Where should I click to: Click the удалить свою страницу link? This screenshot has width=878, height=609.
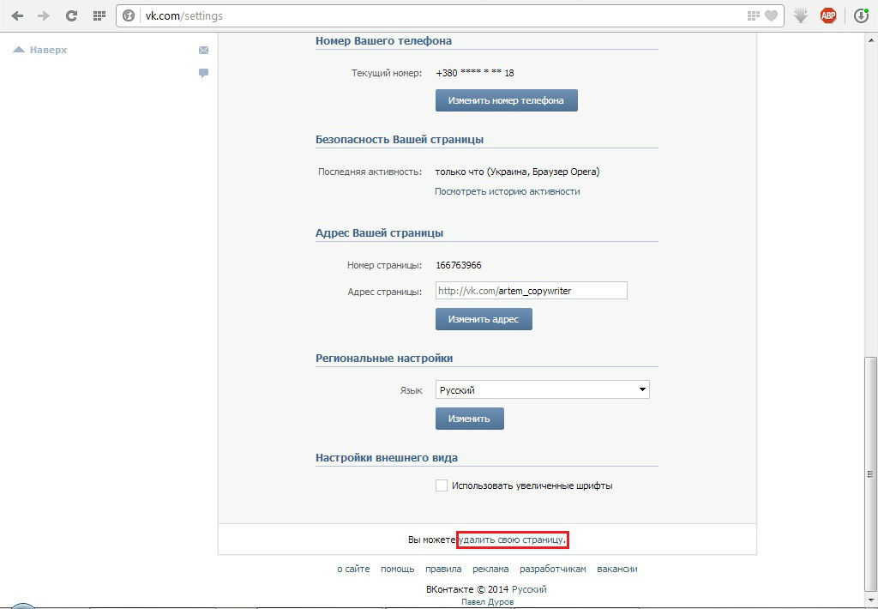point(512,540)
